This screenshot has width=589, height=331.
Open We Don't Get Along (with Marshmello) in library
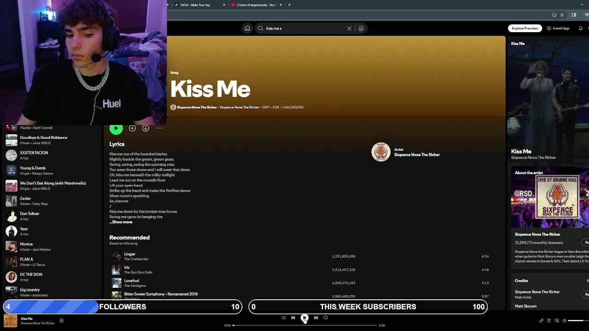(x=51, y=186)
